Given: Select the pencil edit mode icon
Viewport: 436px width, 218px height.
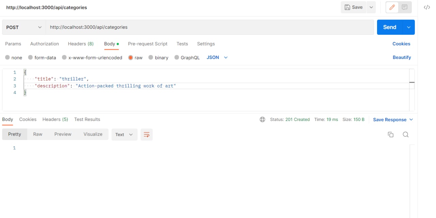Looking at the screenshot, I should [x=392, y=7].
